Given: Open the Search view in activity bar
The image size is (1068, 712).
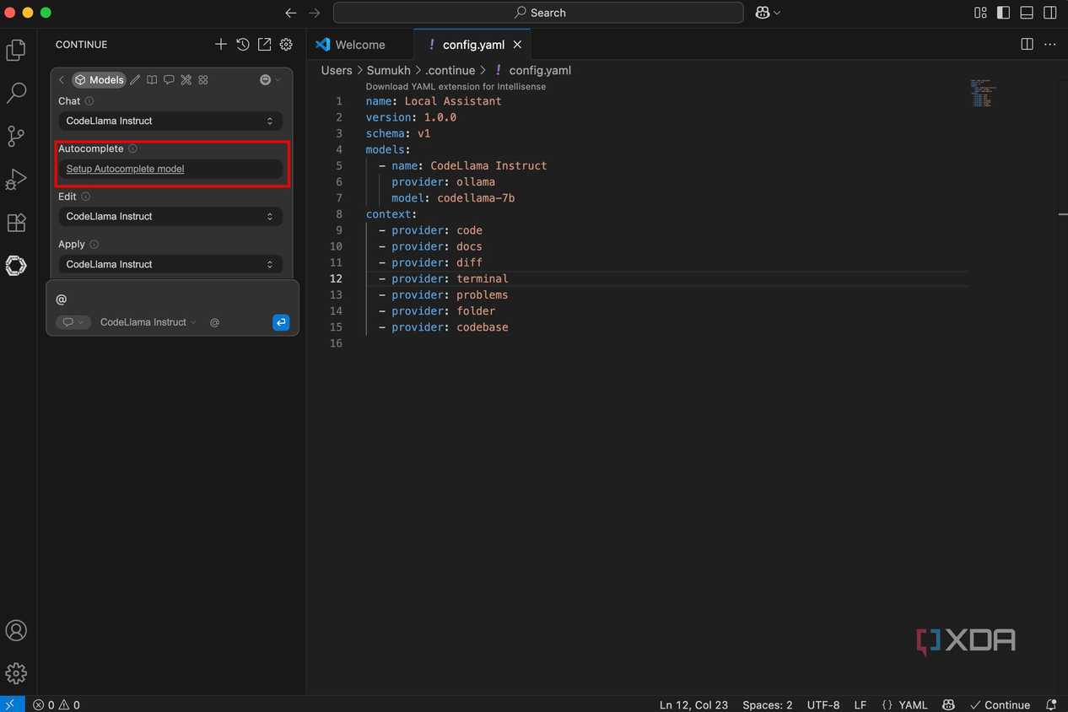Looking at the screenshot, I should click(x=16, y=93).
